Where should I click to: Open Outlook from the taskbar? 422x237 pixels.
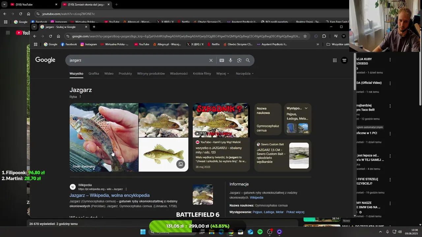[x=250, y=232]
